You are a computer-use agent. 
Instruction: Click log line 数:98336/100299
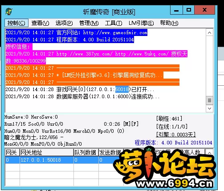(26, 61)
